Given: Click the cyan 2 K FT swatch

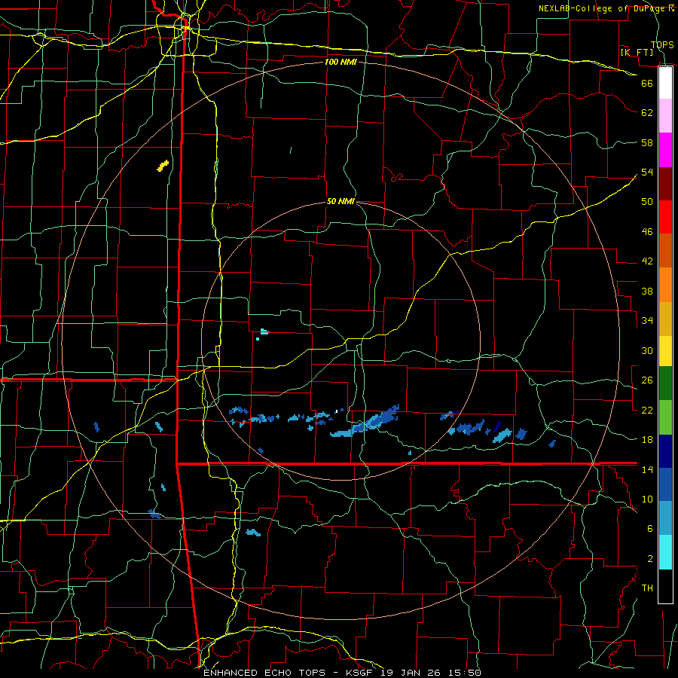Looking at the screenshot, I should tap(665, 552).
